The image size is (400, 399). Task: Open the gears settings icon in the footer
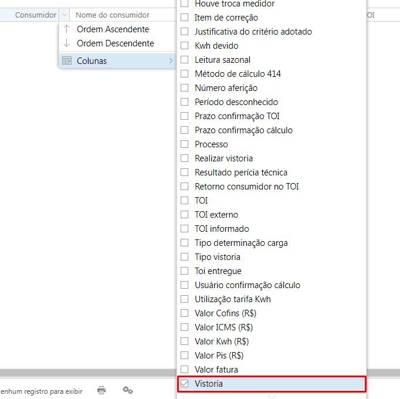point(127,390)
